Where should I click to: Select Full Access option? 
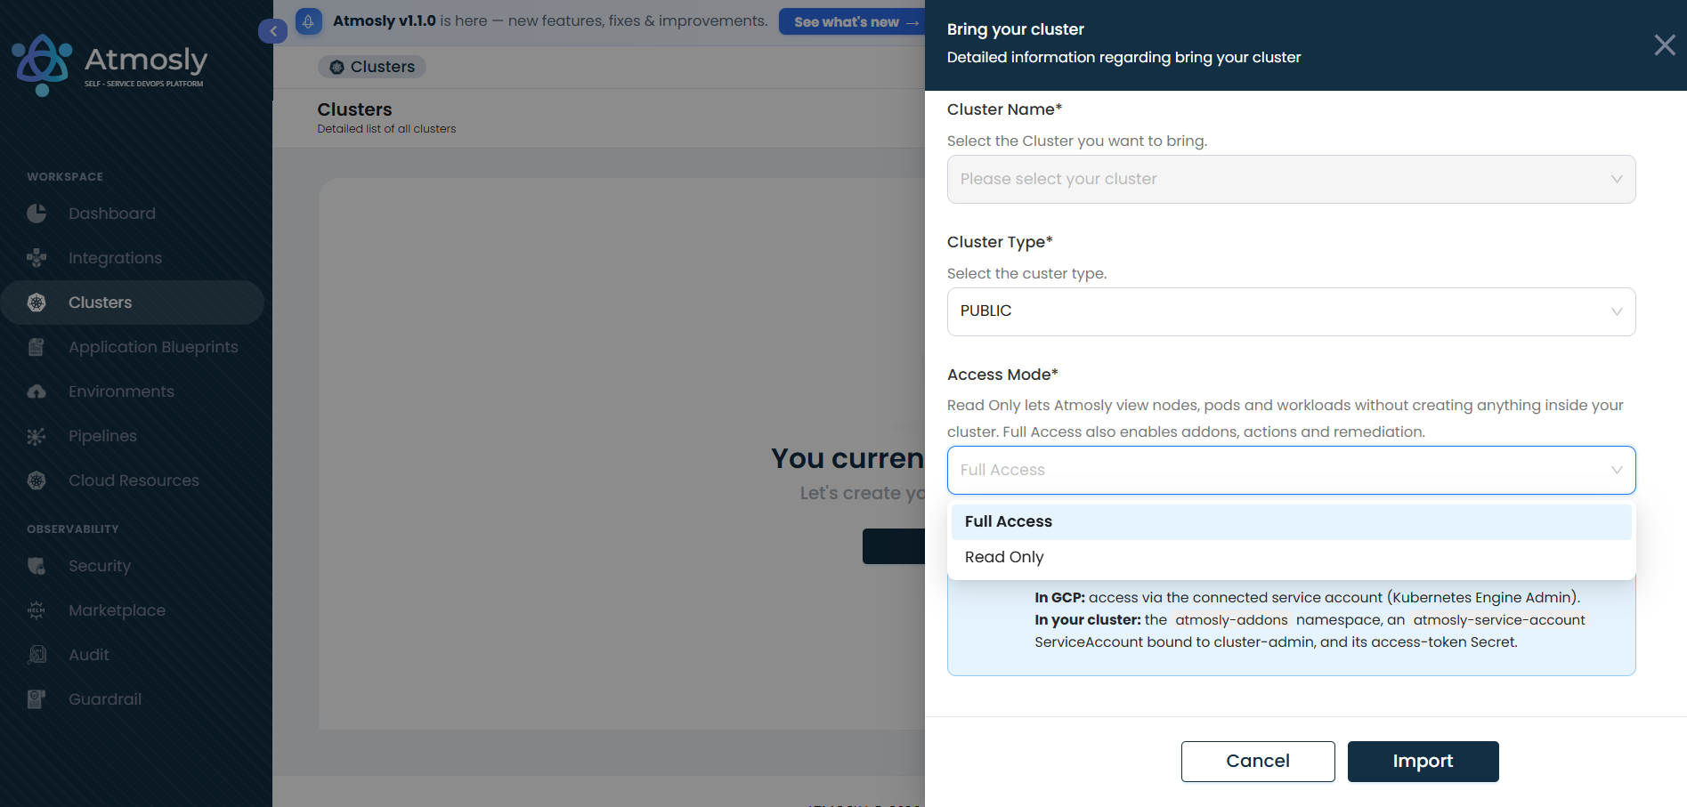1291,521
